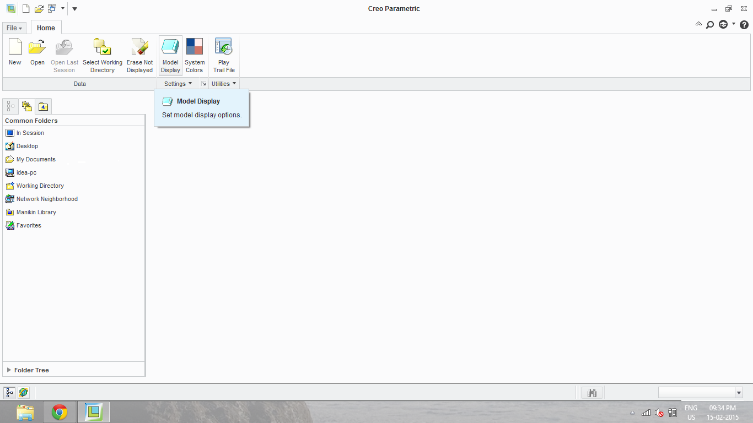Show hidden system tray icons

632,413
